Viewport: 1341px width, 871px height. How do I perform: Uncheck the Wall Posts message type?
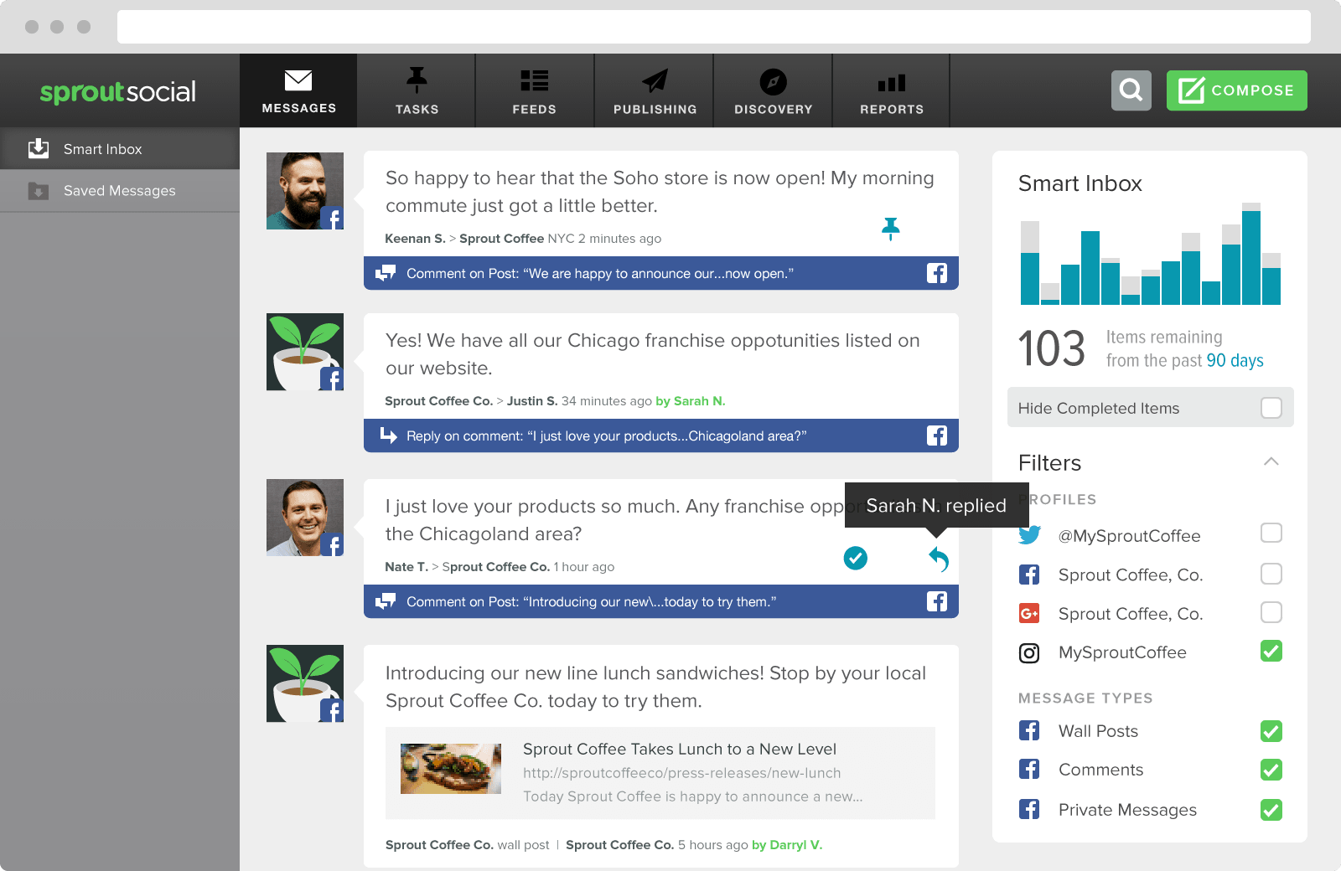tap(1271, 731)
